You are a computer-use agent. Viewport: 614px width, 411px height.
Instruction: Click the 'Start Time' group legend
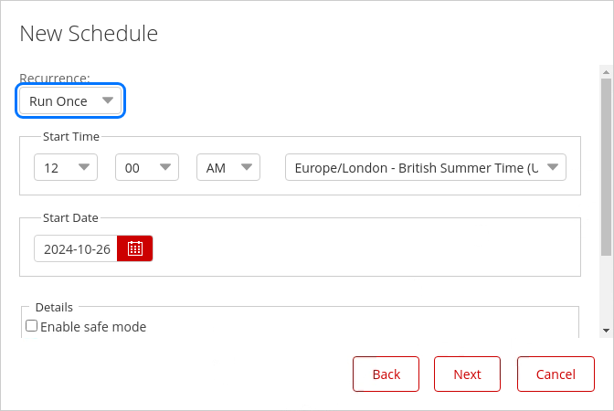[x=71, y=136]
